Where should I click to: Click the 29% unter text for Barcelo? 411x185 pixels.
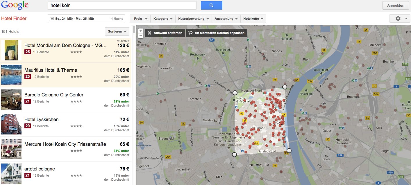pyautogui.click(x=121, y=101)
